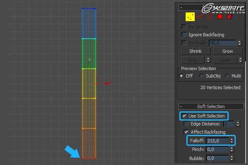
Task: Uncheck Affect Backfacing checkbox
Action: (x=186, y=132)
